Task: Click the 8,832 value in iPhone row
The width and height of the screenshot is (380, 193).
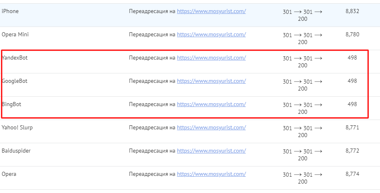Action: pyautogui.click(x=353, y=11)
